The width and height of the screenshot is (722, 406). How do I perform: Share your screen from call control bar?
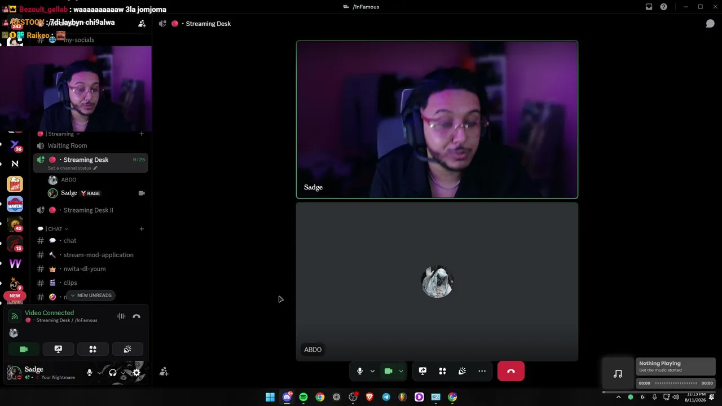pyautogui.click(x=422, y=371)
